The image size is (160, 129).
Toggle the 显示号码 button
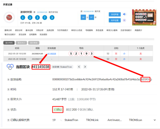(x=9, y=43)
